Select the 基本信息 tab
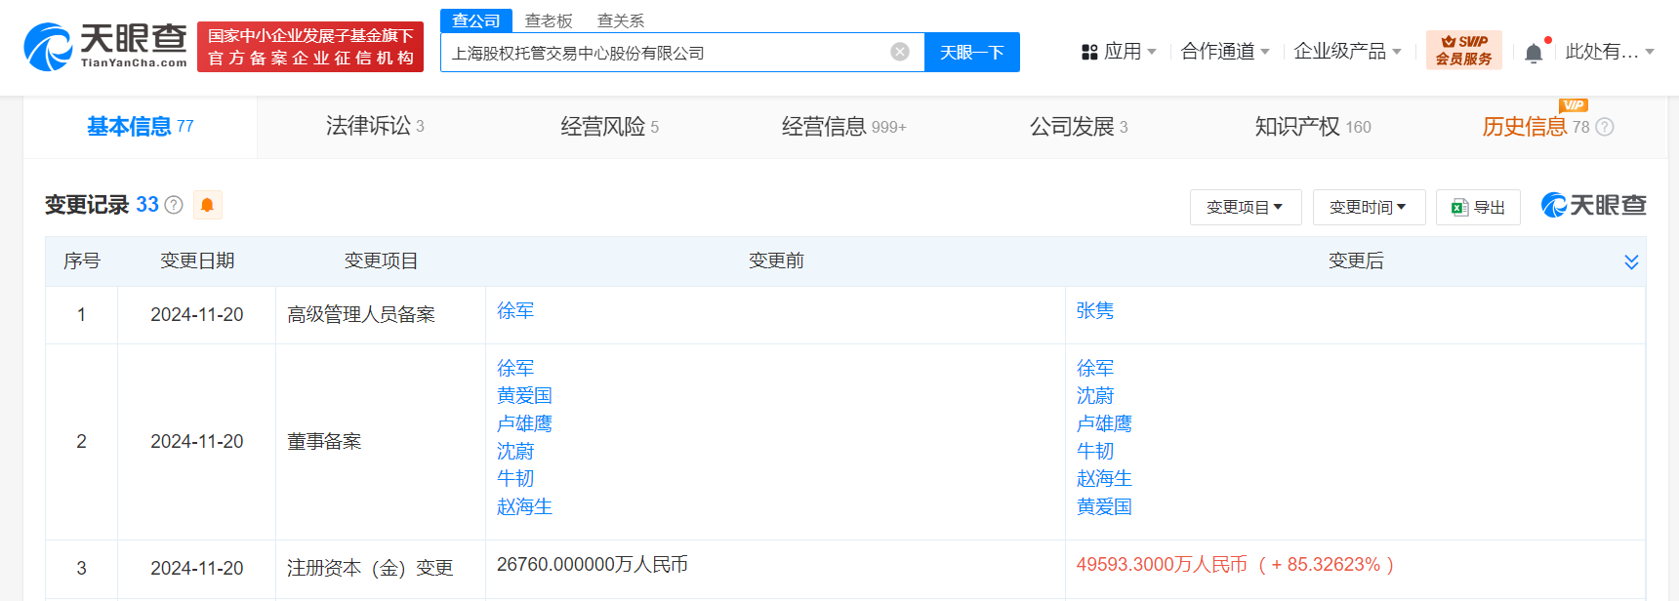This screenshot has height=601, width=1679. tap(140, 127)
